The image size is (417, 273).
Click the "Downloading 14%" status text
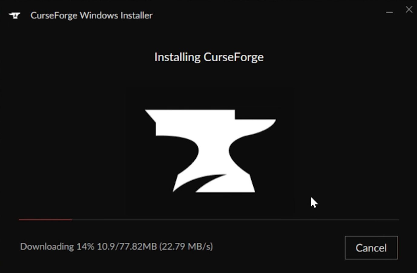coord(57,246)
